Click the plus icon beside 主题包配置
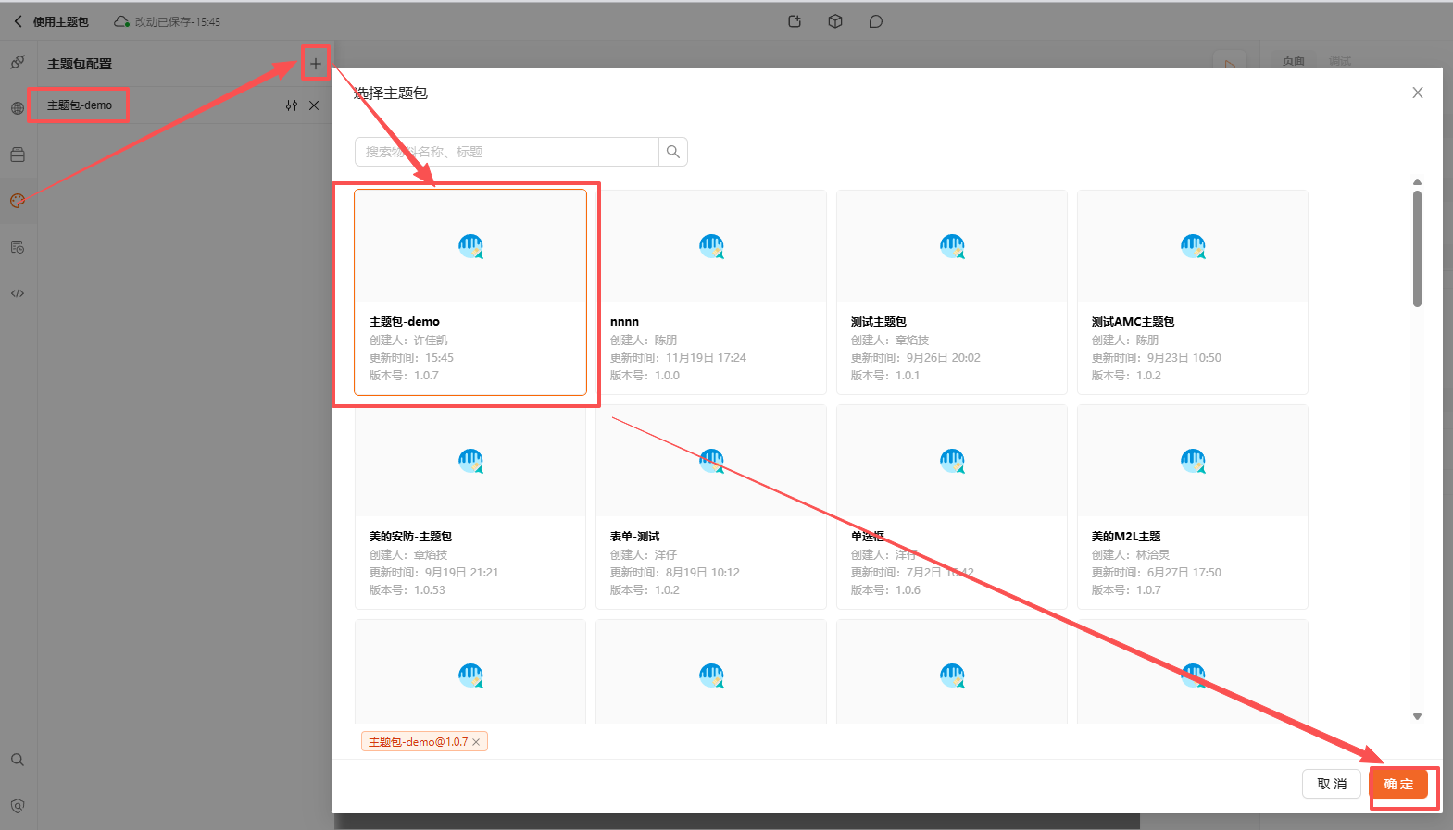The height and width of the screenshot is (830, 1453). 315,64
